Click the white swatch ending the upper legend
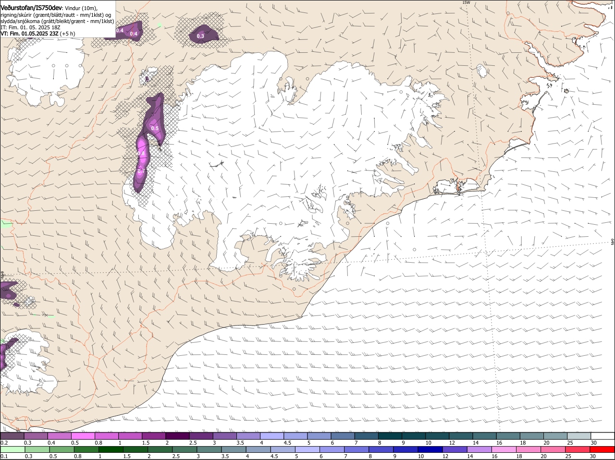 click(x=603, y=436)
